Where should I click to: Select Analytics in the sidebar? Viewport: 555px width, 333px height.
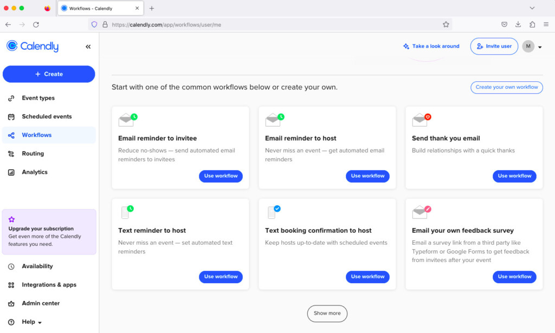[x=35, y=172]
